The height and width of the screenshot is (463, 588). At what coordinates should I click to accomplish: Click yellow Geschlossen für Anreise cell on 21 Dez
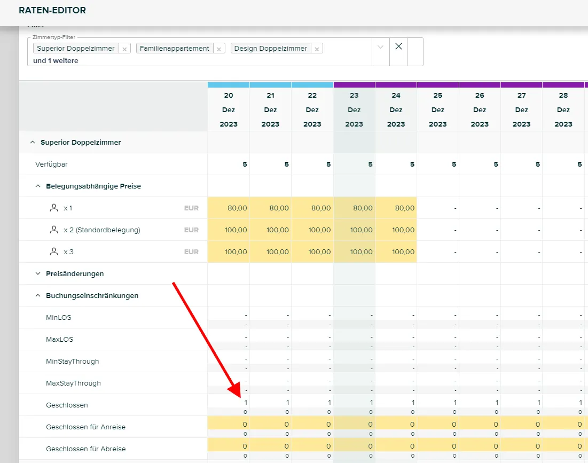tap(270, 424)
